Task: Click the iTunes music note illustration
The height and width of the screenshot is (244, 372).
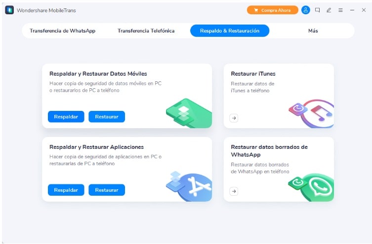Action: click(312, 113)
